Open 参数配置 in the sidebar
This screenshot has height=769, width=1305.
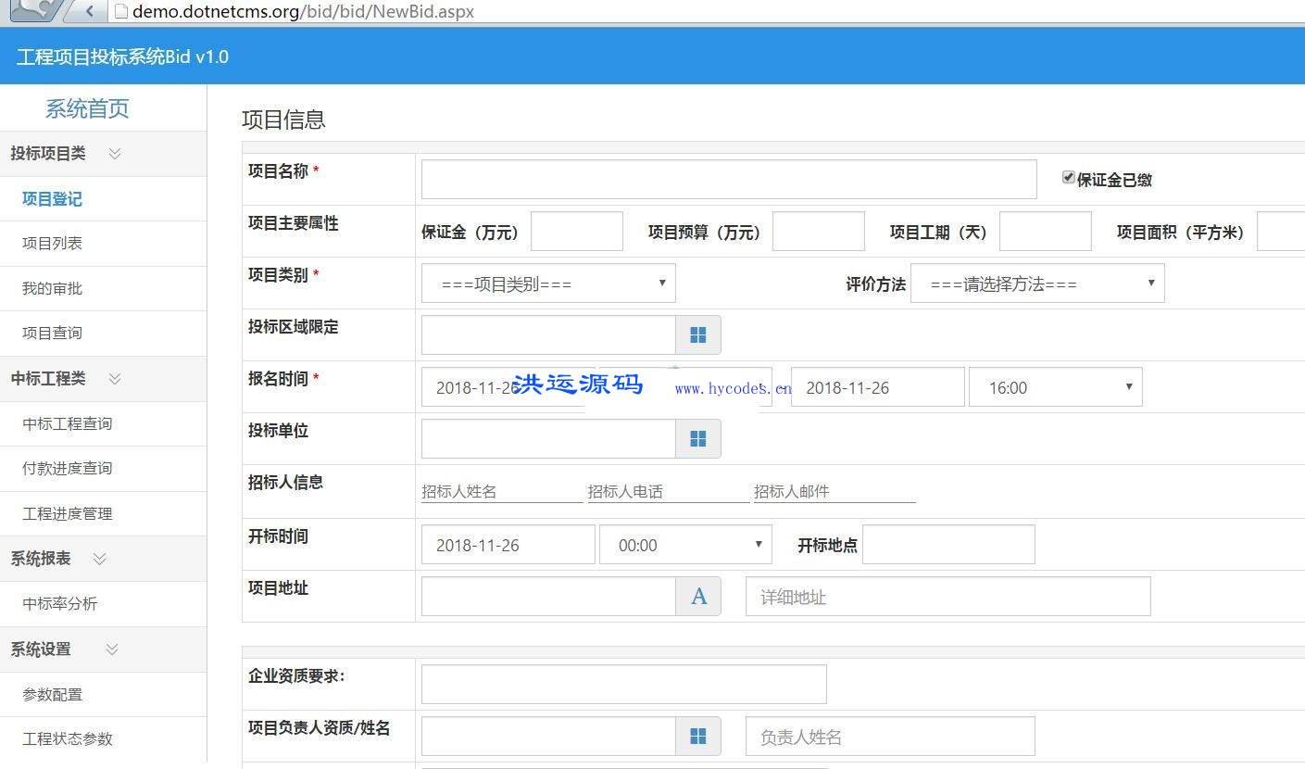(52, 695)
